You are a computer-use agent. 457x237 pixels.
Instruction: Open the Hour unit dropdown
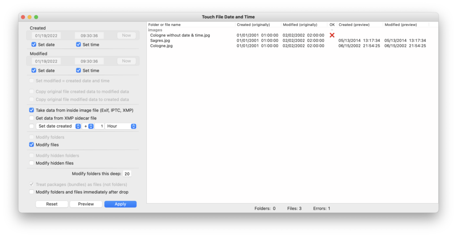[x=120, y=126]
